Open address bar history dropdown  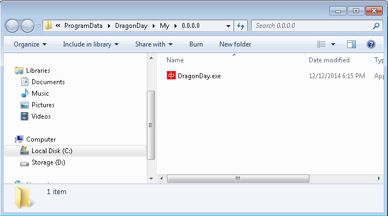[228, 26]
